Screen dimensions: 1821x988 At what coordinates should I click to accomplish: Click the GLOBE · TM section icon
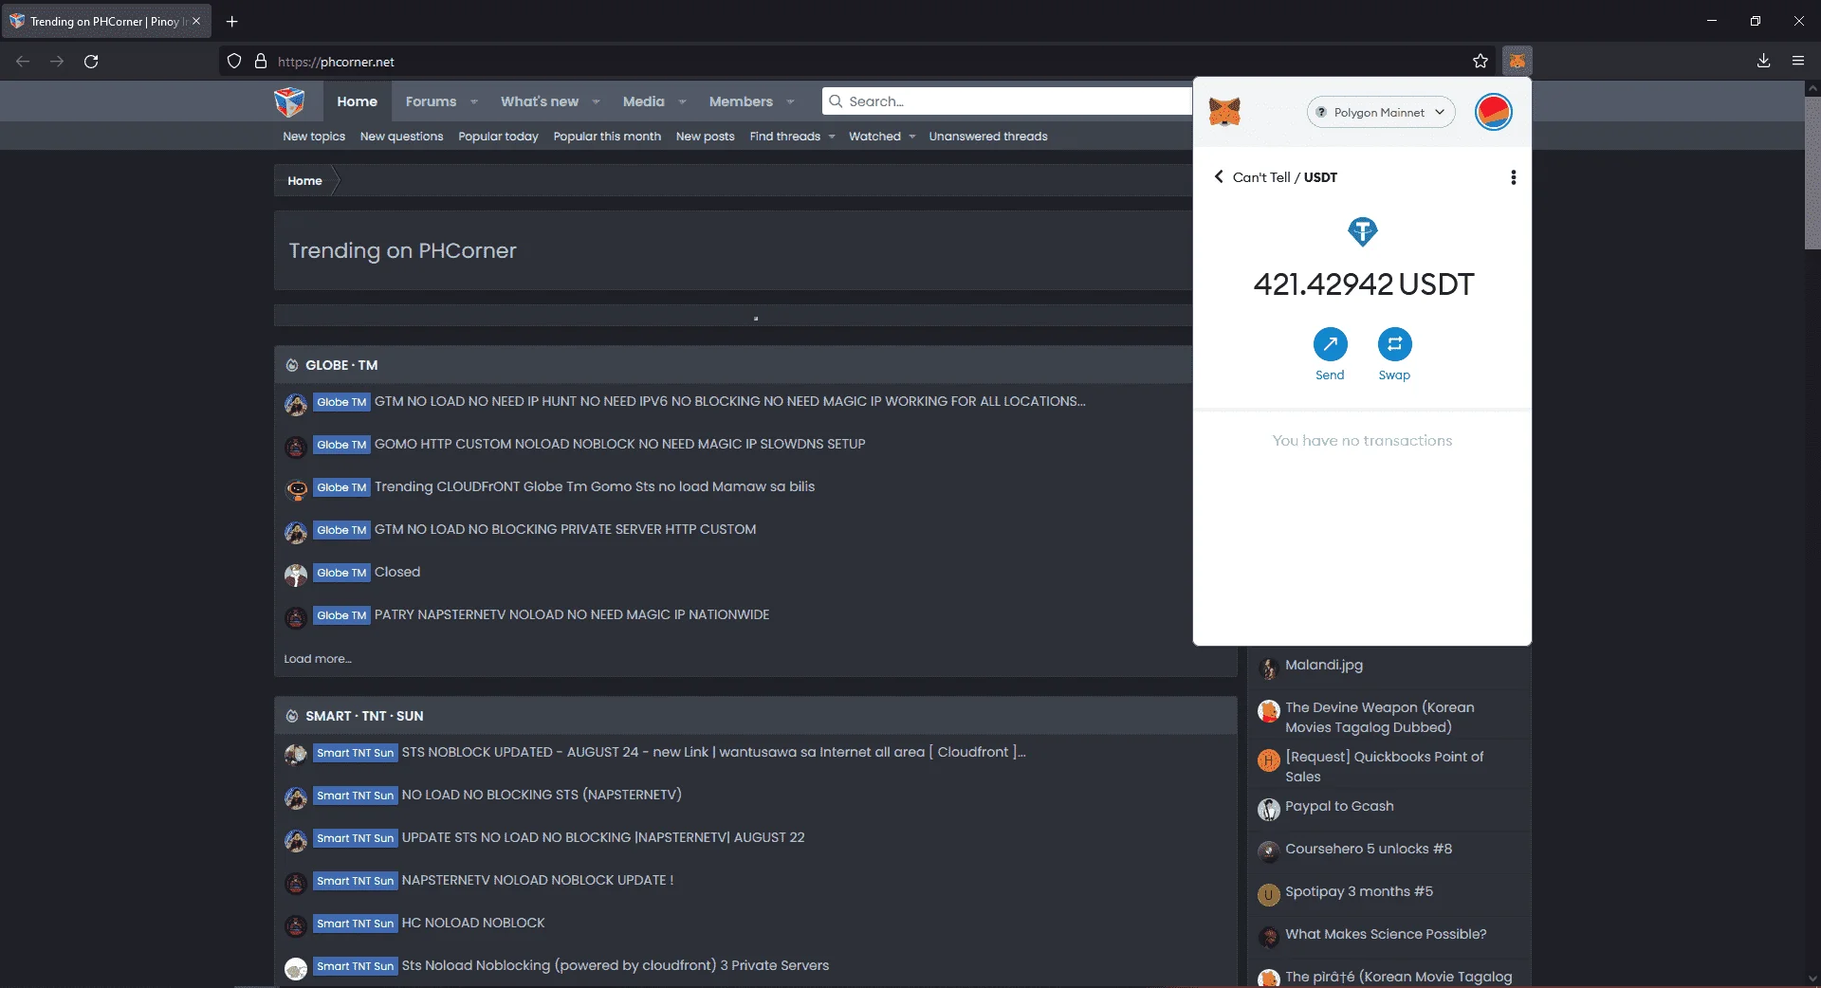coord(292,365)
